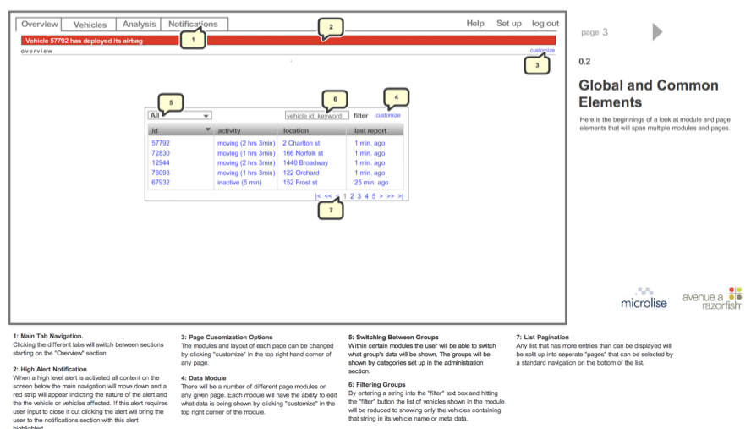Screen dimensions: 751x429
Task: Open vehicle id 76093
Action: [x=161, y=173]
